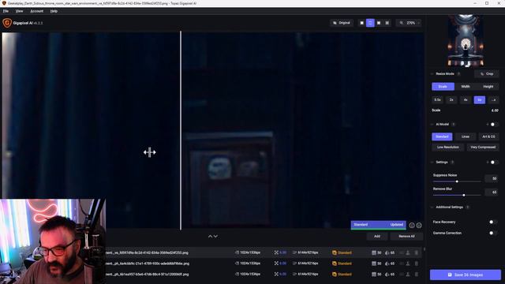The image size is (505, 284).
Task: Switch resize mode to Scale tab
Action: pyautogui.click(x=443, y=87)
